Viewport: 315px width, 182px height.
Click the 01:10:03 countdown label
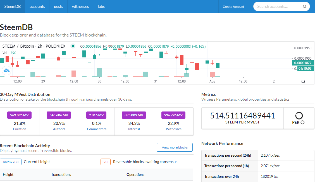pos(305,69)
